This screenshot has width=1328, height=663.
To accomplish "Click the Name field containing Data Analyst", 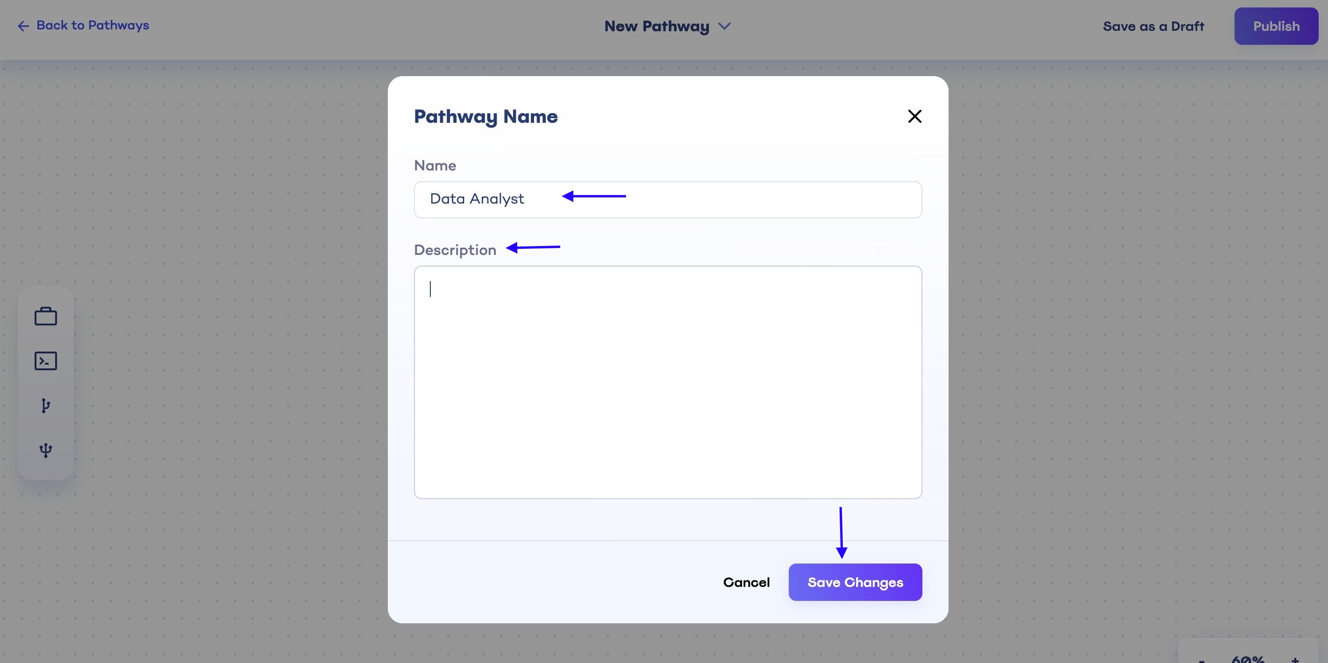I will pos(668,199).
